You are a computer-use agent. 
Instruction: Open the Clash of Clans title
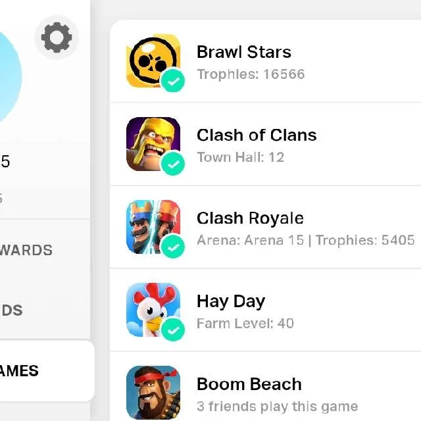tap(257, 135)
